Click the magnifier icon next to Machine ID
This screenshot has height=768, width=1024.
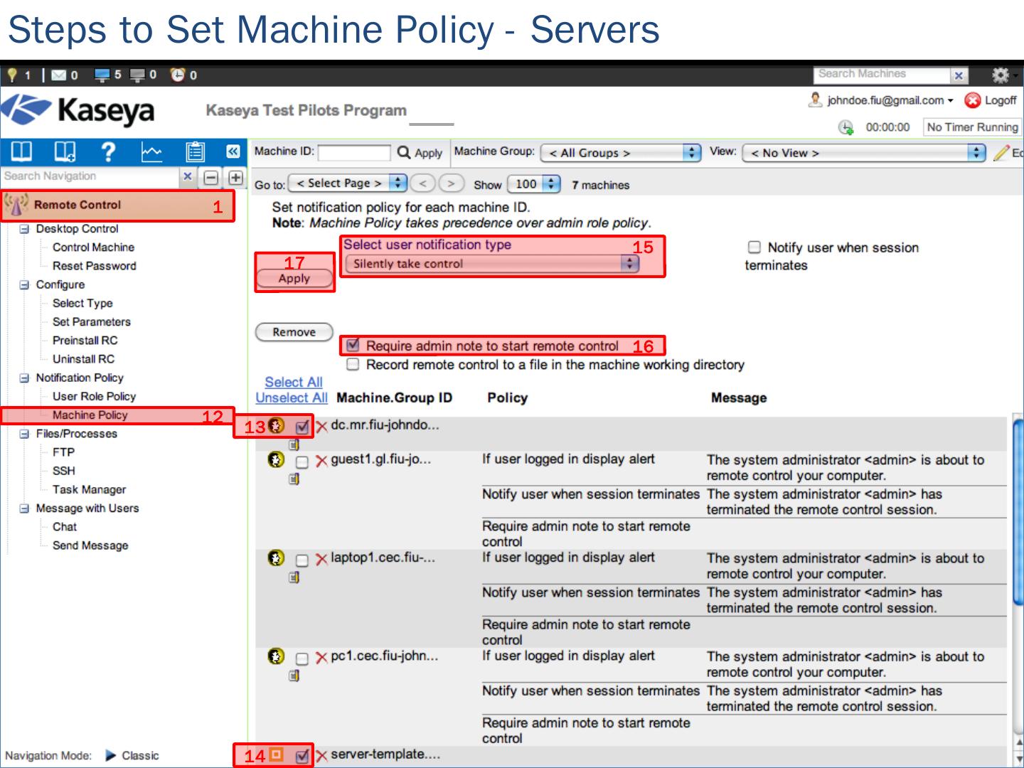(404, 152)
